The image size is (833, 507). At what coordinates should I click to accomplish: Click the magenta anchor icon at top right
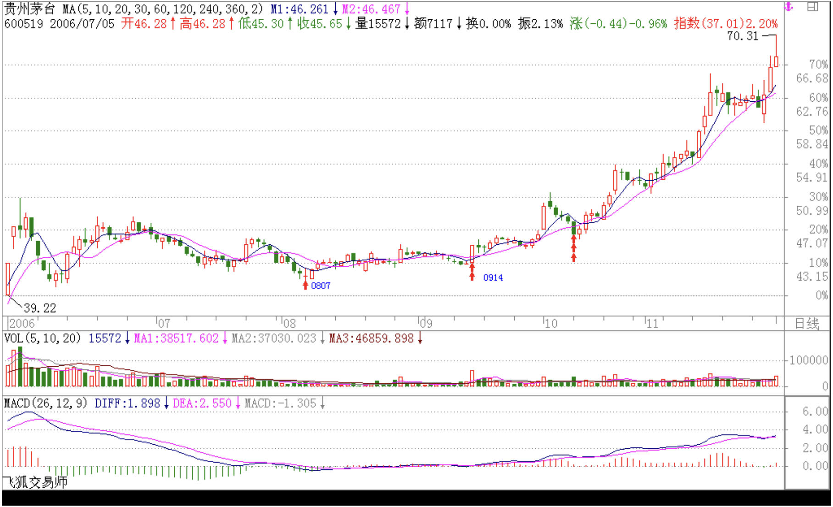(x=789, y=7)
